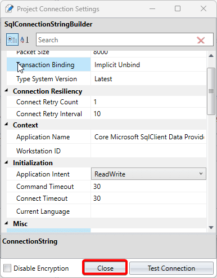Click the Test Connection button
This screenshot has width=217, height=278.
click(171, 268)
